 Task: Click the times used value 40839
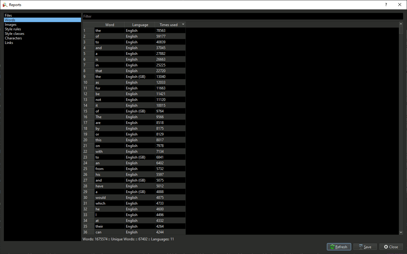coord(170,42)
